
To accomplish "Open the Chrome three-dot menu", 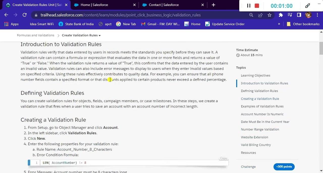I will pyautogui.click(x=317, y=15).
